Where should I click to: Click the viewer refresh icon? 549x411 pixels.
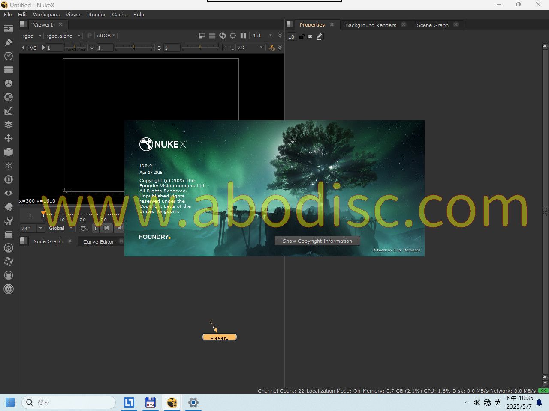coord(223,36)
